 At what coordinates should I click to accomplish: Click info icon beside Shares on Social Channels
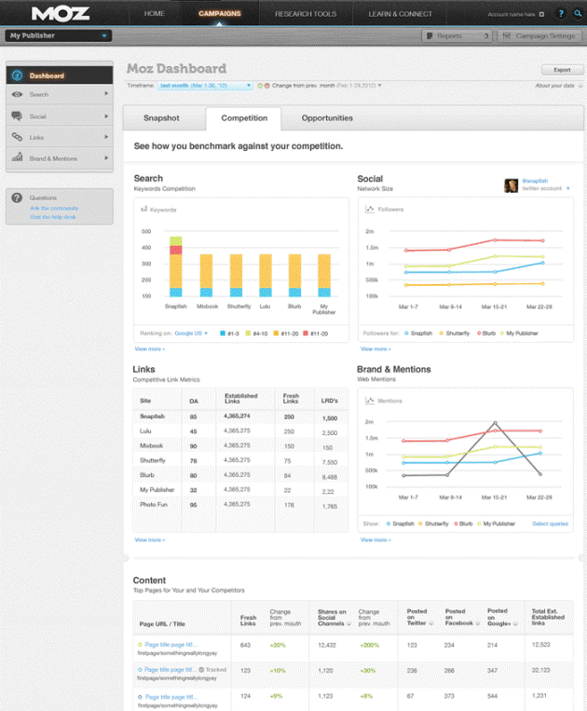349,623
